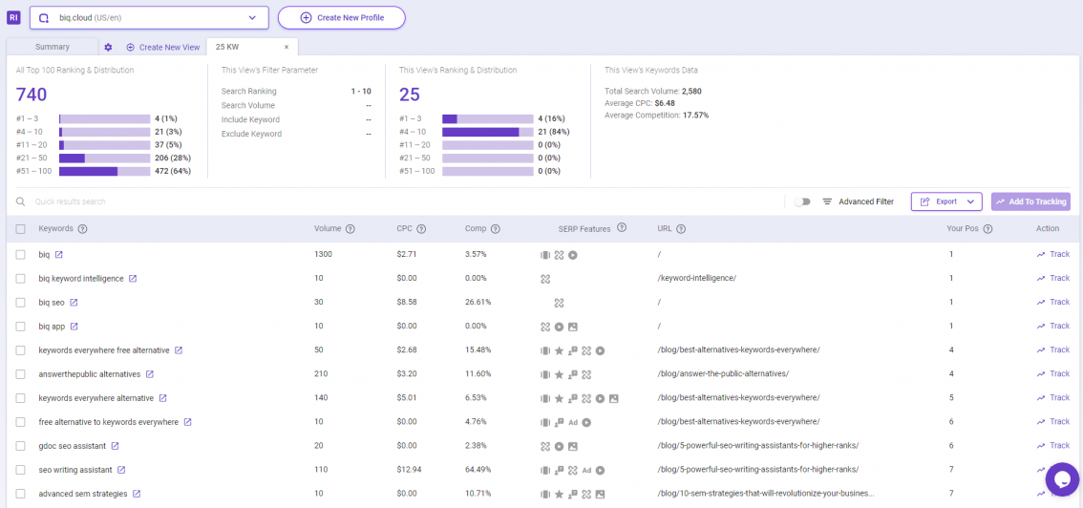The height and width of the screenshot is (508, 1083).
Task: Click the #21 – 50 bar in All Top 100
Action: point(104,159)
